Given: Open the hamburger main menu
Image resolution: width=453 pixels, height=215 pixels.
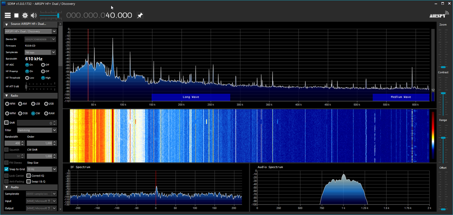Looking at the screenshot, I should click(8, 15).
